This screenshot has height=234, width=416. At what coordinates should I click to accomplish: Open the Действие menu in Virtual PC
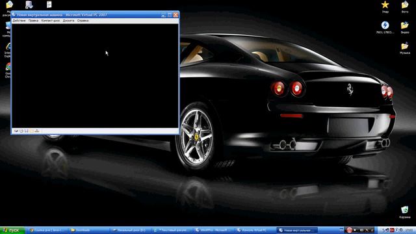tap(19, 20)
